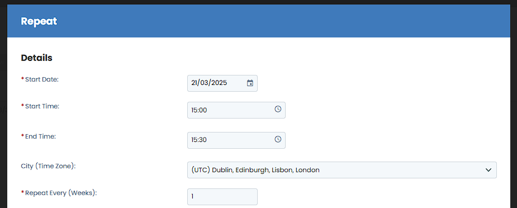Viewport: 517px width, 208px height.
Task: Select the hour 15 in Start Time
Action: click(194, 110)
